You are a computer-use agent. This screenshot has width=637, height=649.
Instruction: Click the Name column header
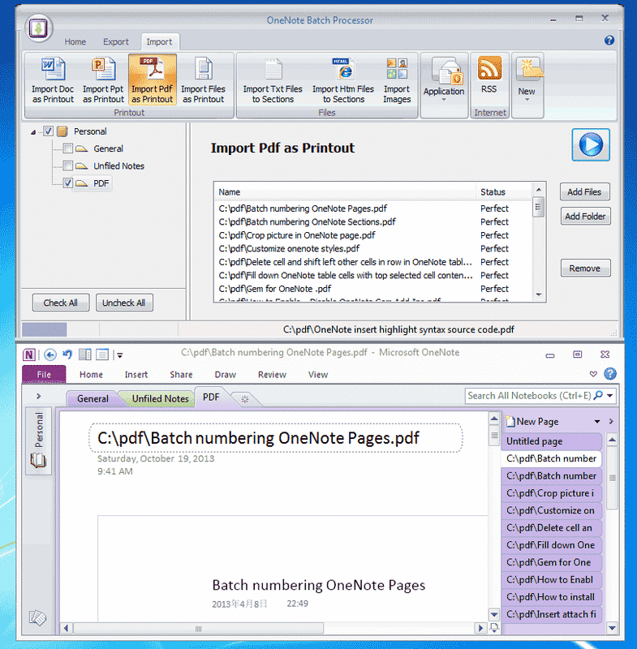click(x=345, y=192)
